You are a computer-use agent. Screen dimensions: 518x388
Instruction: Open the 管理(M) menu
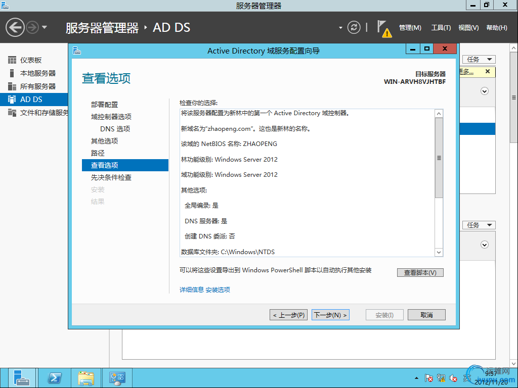[x=410, y=28]
